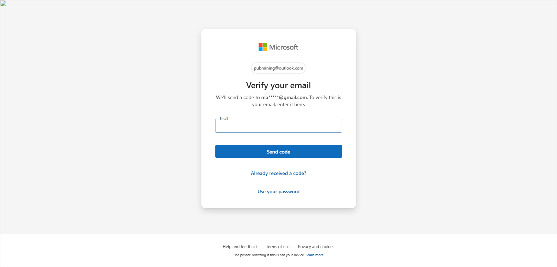The height and width of the screenshot is (267, 557).
Task: Click the masked ma*****@gmail.com address
Action: [284, 97]
